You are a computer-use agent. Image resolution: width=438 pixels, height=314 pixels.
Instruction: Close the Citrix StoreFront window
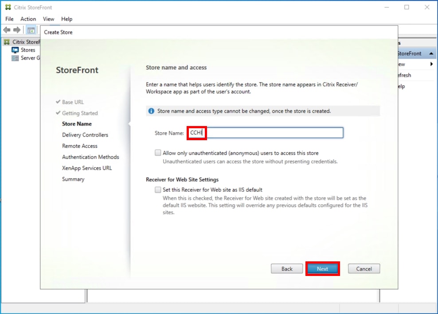click(x=427, y=7)
